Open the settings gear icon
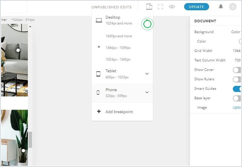242x167 pixels. (233, 7)
